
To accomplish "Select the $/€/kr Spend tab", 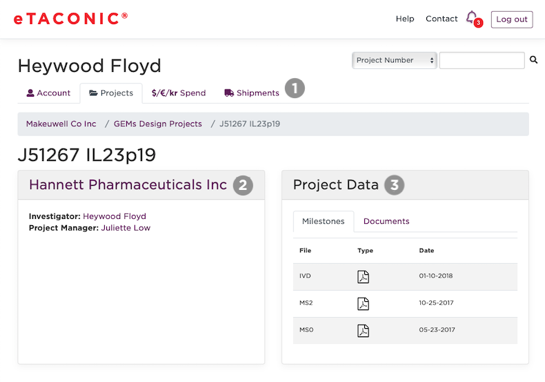I will [x=179, y=93].
